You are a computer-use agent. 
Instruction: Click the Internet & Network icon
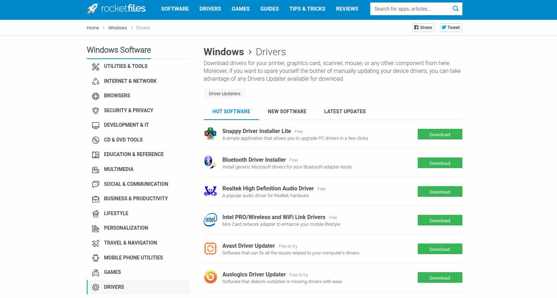96,81
